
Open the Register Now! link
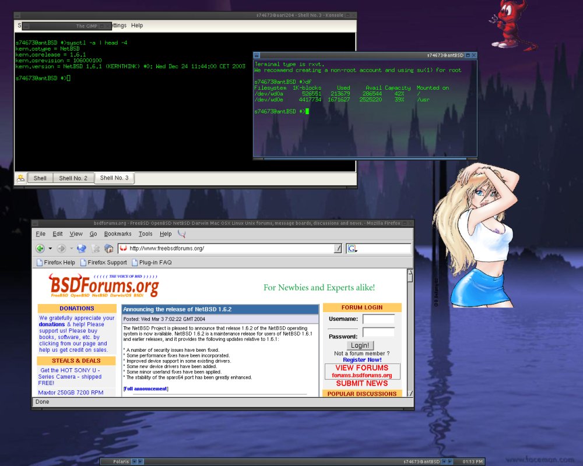tap(362, 360)
